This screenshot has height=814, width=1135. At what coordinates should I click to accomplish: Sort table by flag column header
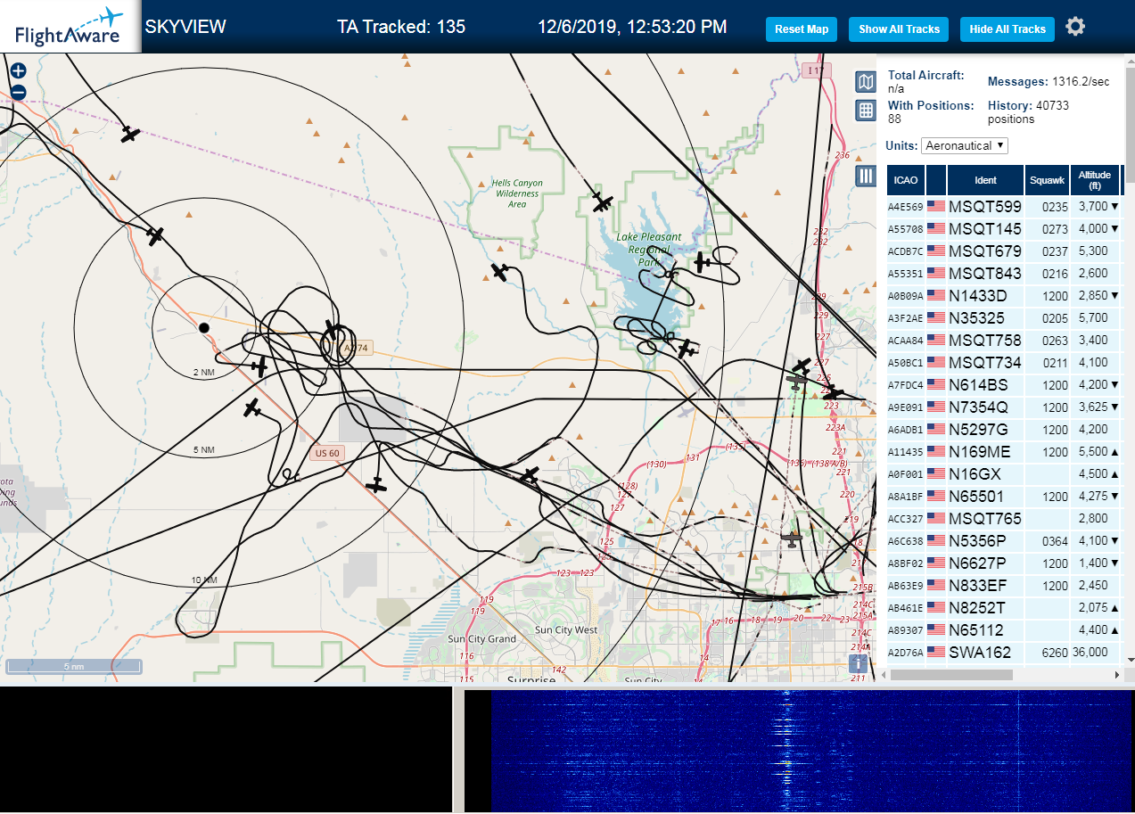point(936,180)
